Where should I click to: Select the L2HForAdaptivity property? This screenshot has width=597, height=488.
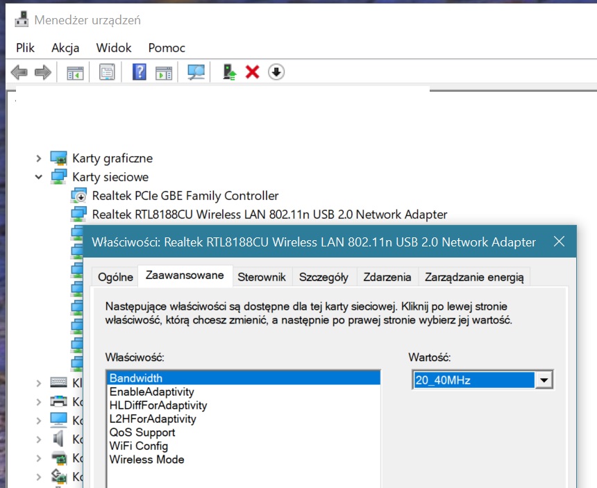(x=244, y=419)
